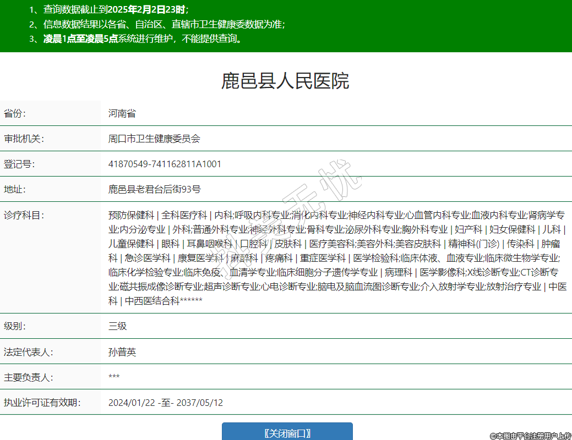Click the 本图由平台注册用户上传 copyright caption
The width and height of the screenshot is (572, 440).
click(530, 436)
